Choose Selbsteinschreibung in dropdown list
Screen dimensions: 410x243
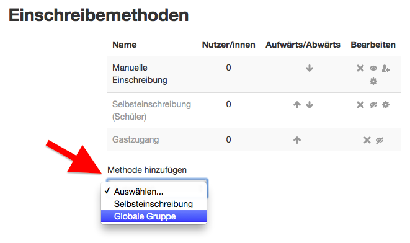pos(154,204)
